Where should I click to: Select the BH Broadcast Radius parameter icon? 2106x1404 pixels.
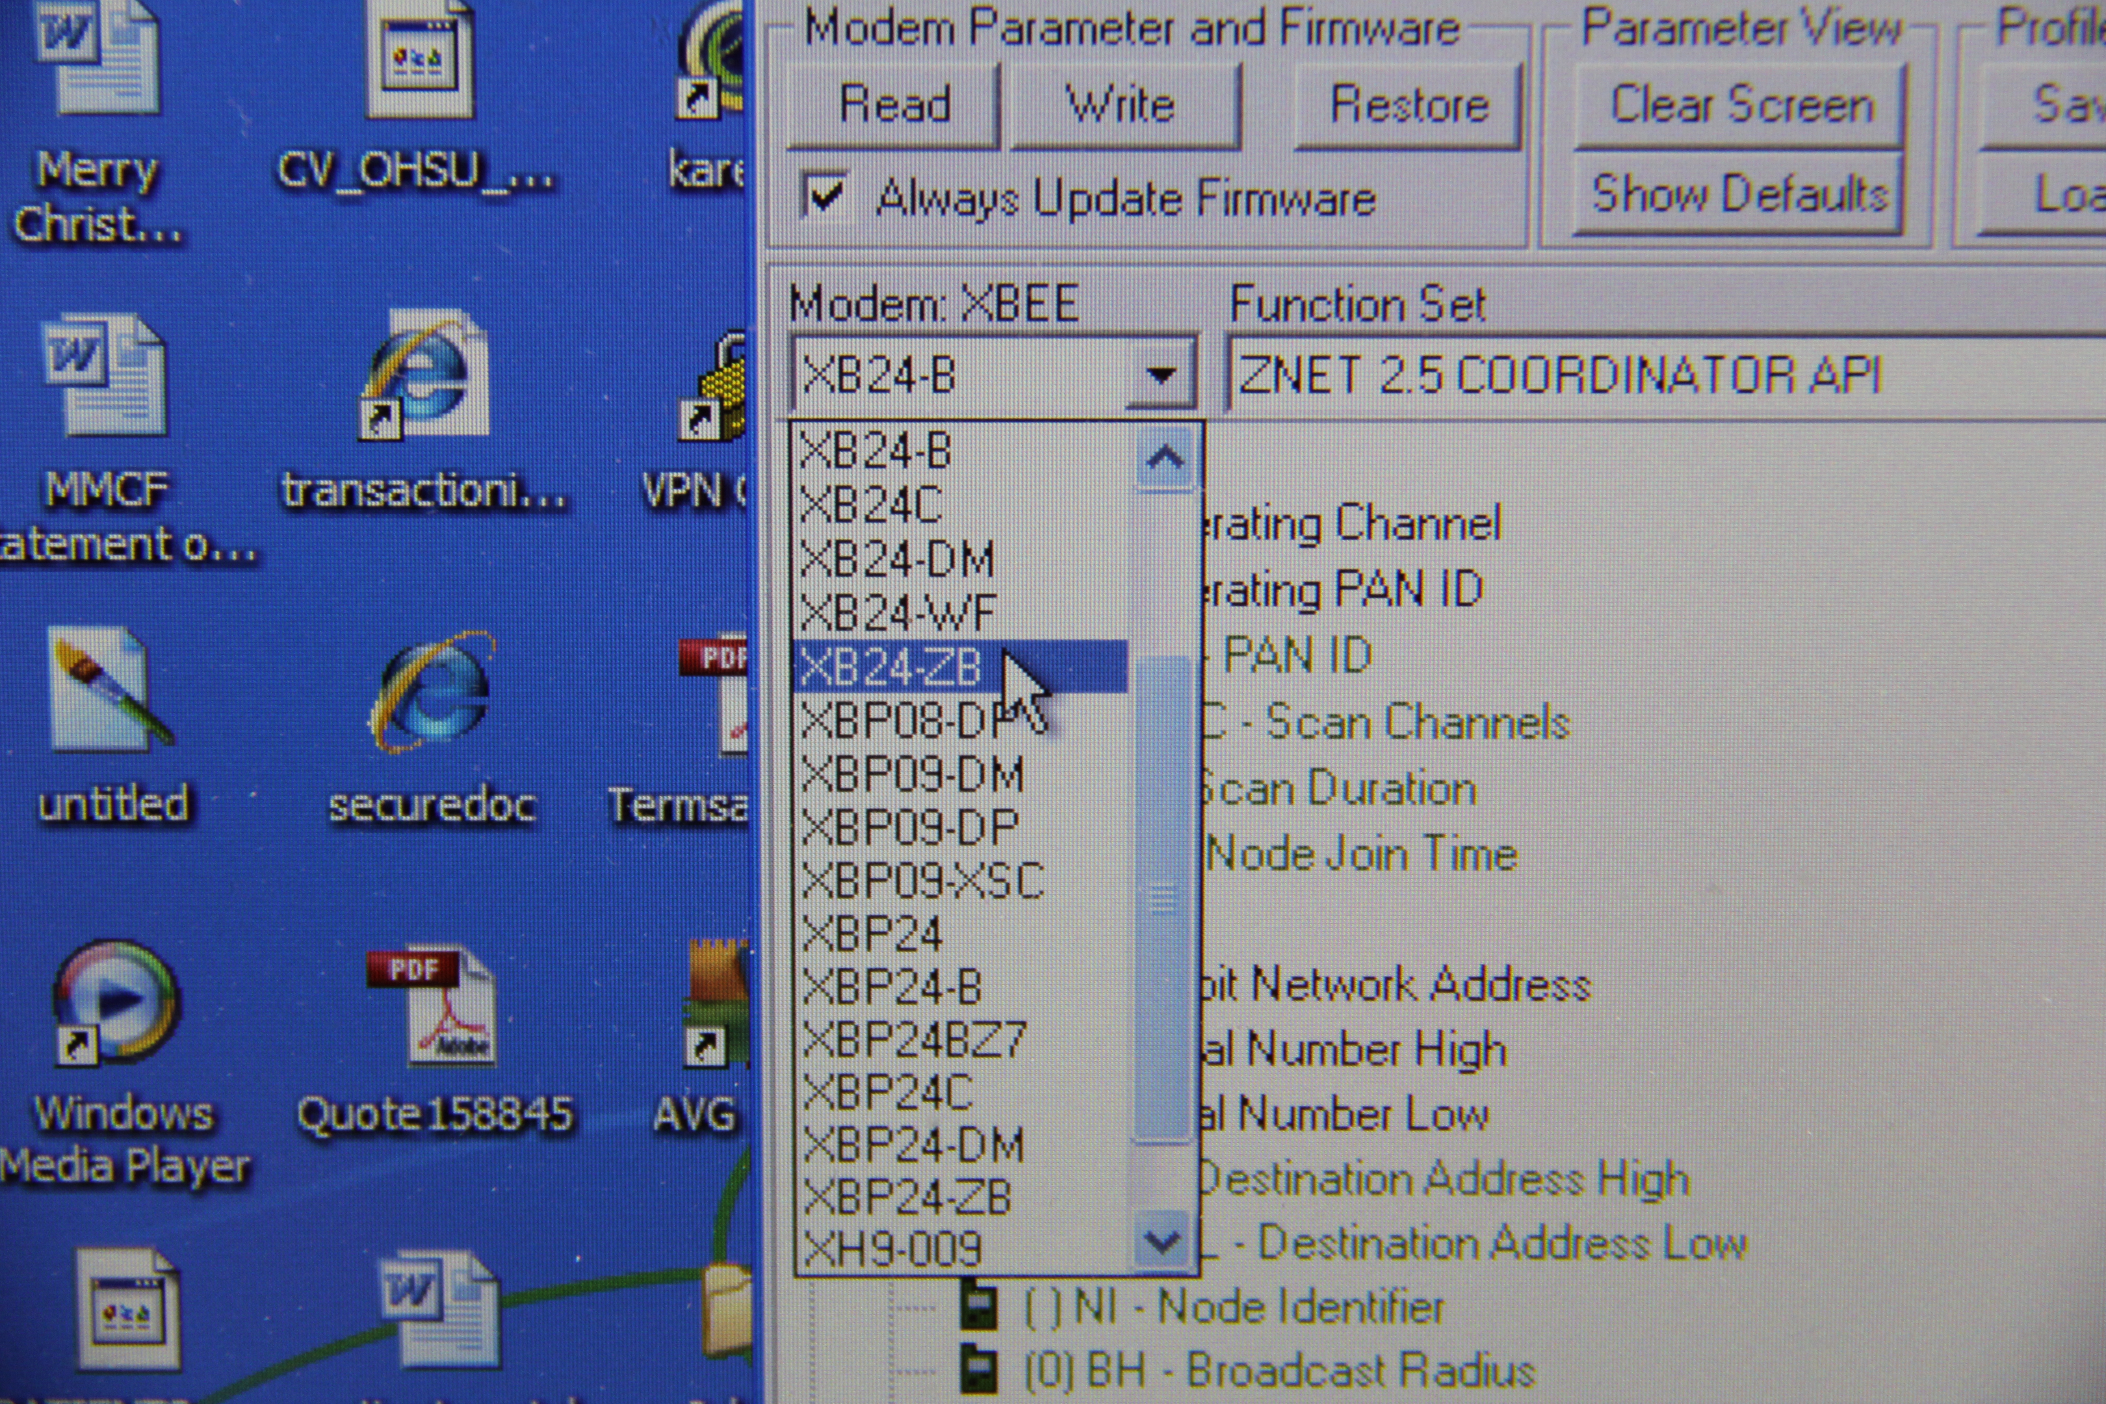tap(978, 1370)
